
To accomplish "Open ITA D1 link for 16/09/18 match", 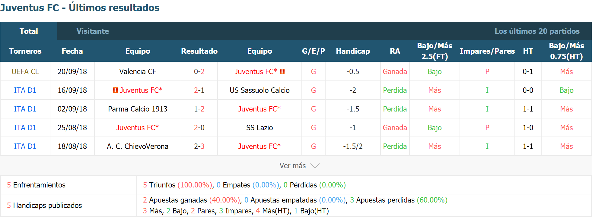I will tap(25, 90).
